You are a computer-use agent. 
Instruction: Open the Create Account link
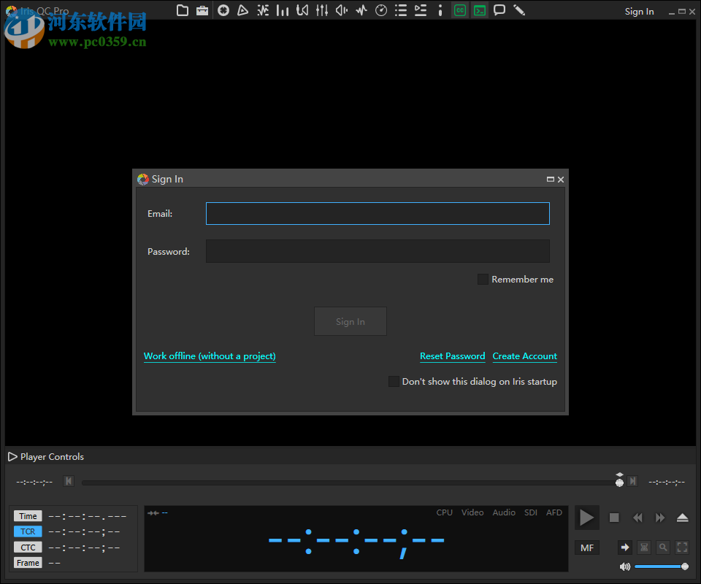pos(524,356)
